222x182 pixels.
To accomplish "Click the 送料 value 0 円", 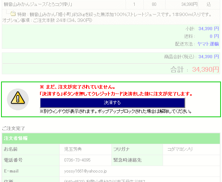I will click(x=214, y=36).
